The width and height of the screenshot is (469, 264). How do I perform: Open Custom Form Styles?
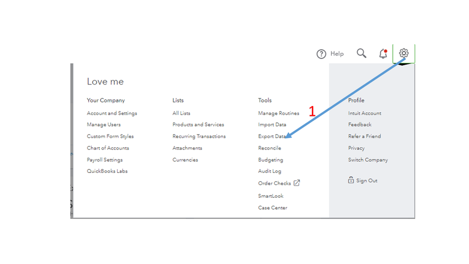(110, 136)
